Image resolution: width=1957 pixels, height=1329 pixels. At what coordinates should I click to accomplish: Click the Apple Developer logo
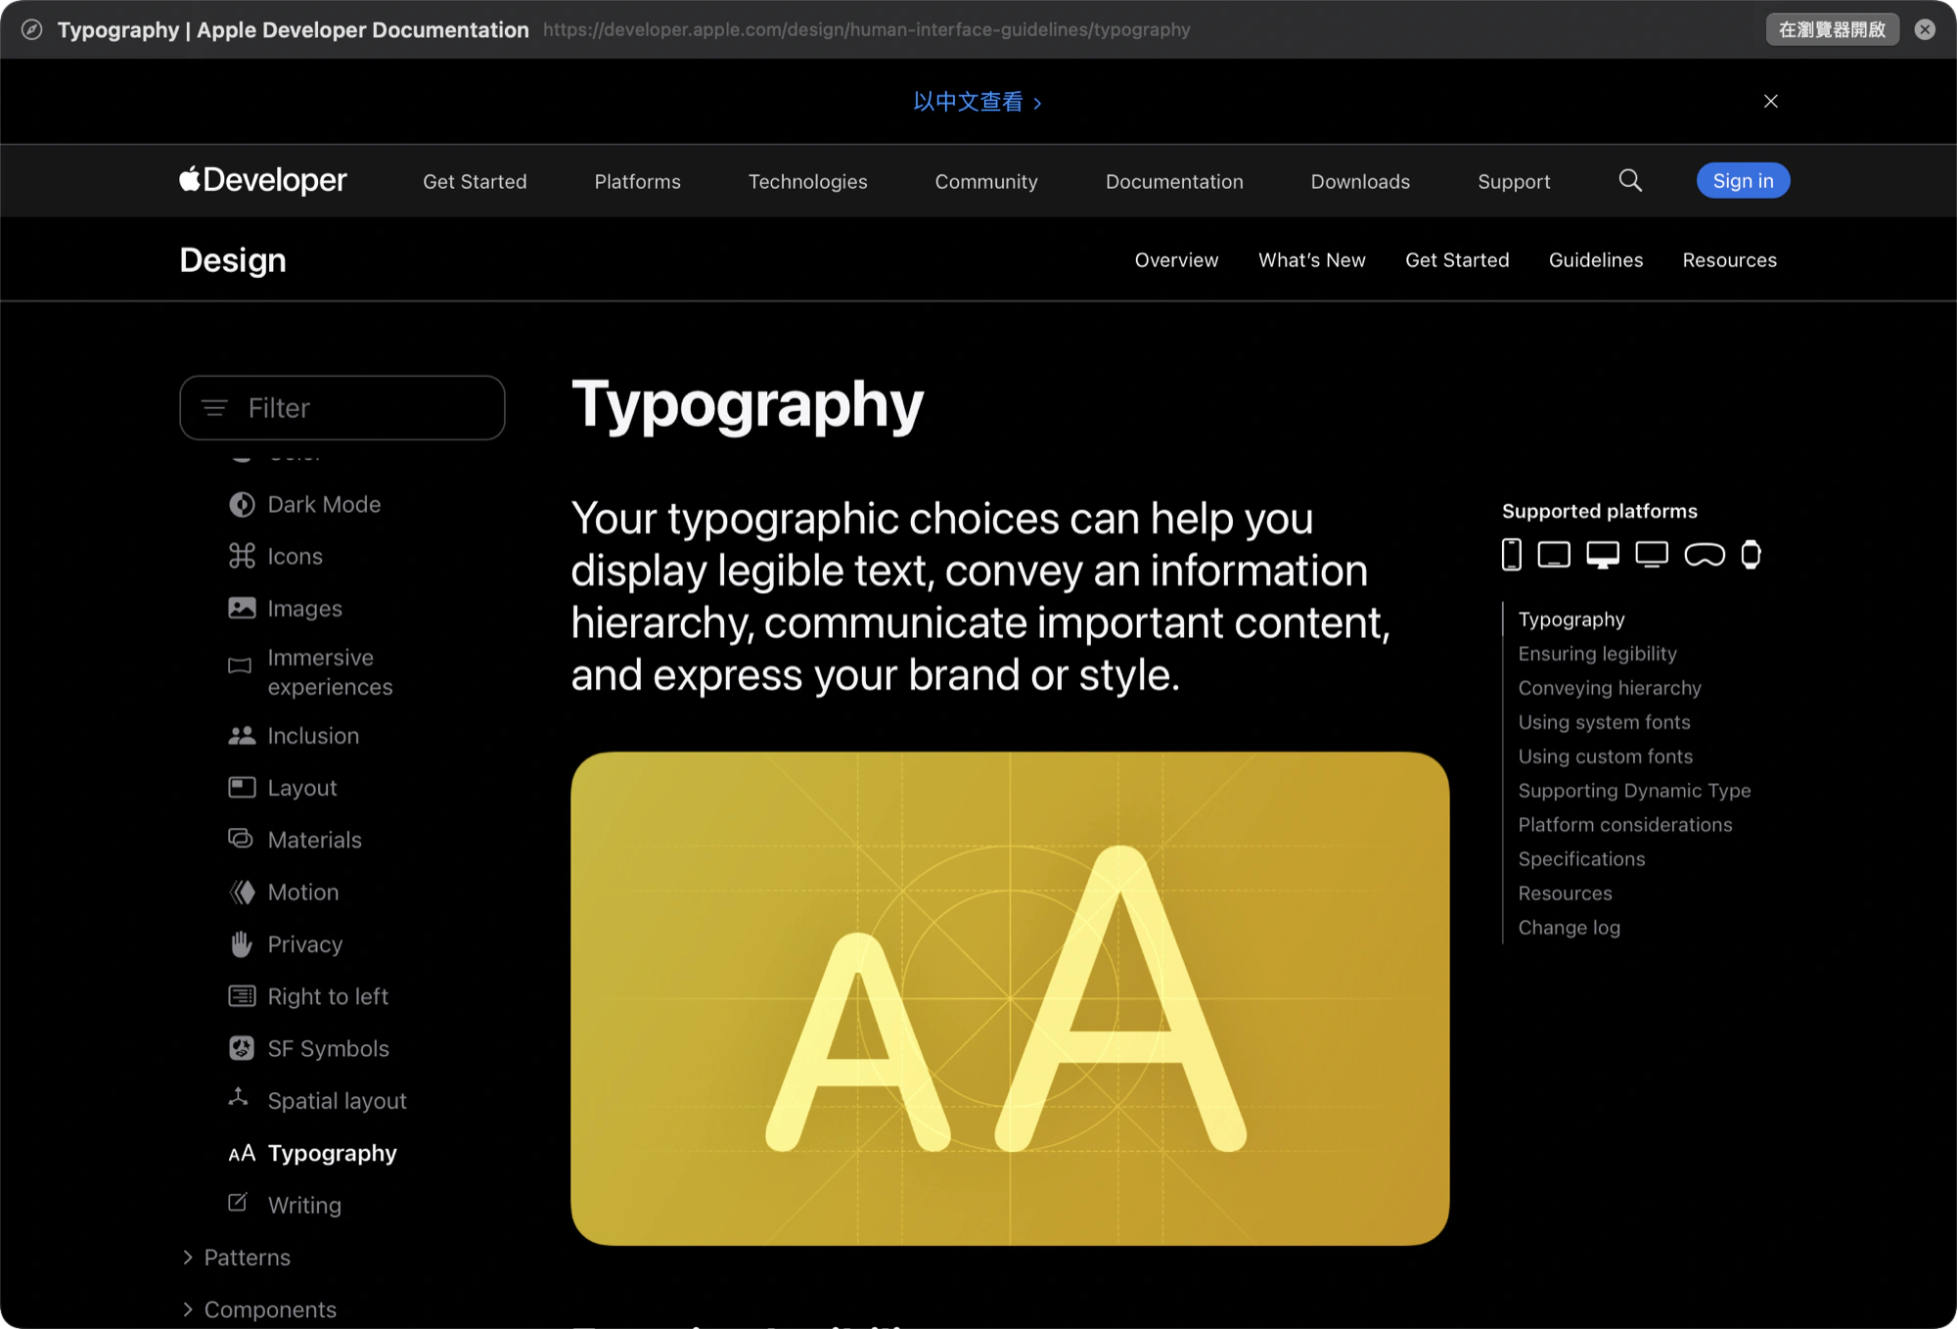click(x=262, y=180)
